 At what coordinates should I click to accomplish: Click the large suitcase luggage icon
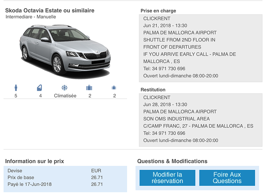point(89,88)
